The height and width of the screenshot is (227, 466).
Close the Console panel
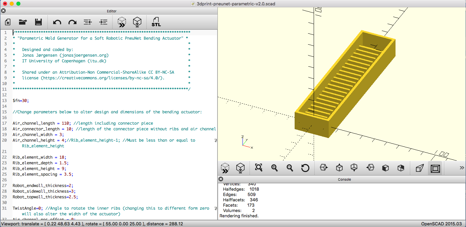point(221,179)
